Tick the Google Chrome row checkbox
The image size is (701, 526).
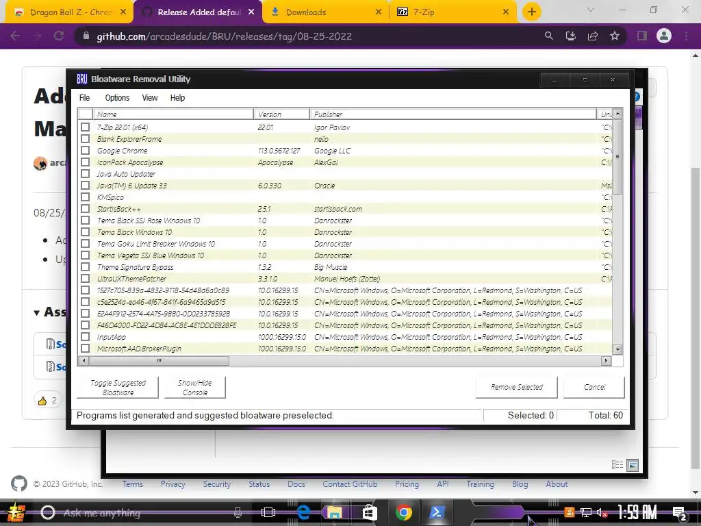(x=85, y=150)
